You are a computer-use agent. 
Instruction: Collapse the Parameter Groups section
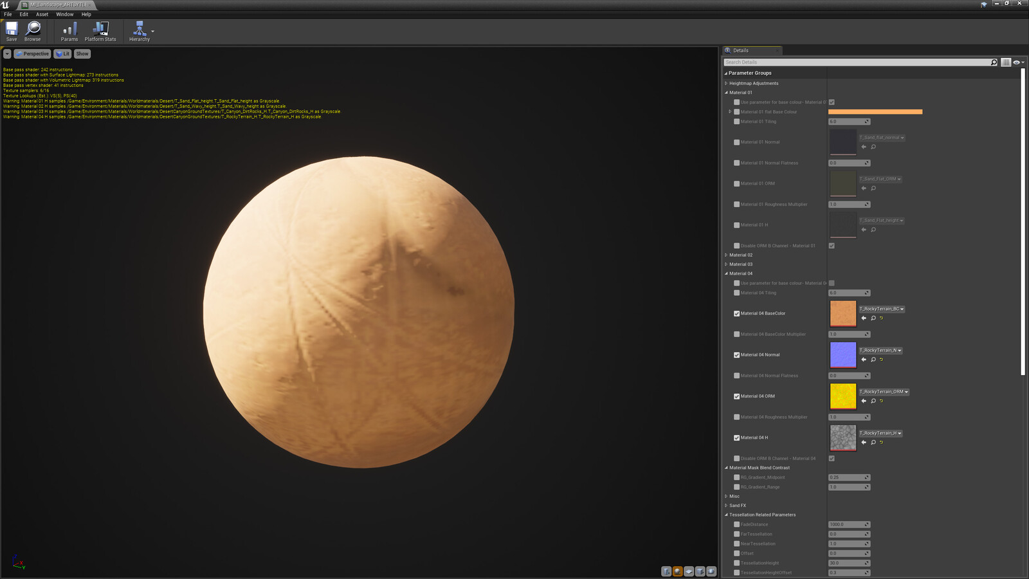[x=726, y=73]
